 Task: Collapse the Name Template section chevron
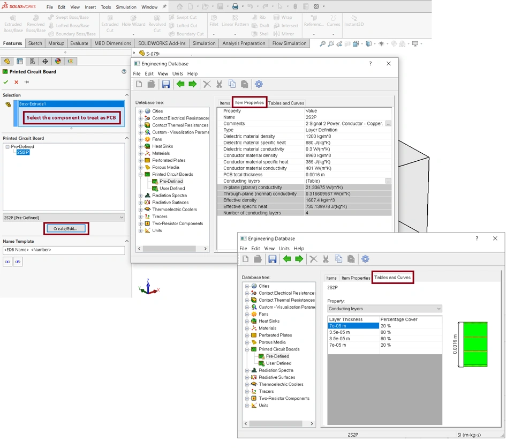127,241
